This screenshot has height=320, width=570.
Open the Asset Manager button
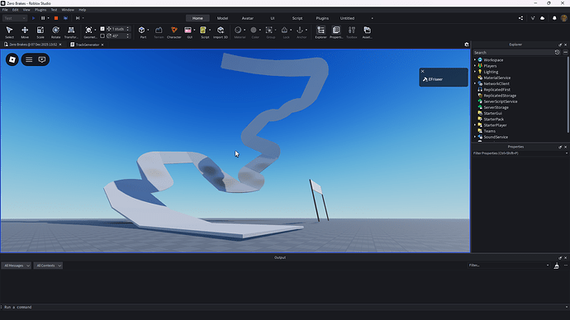(x=367, y=32)
